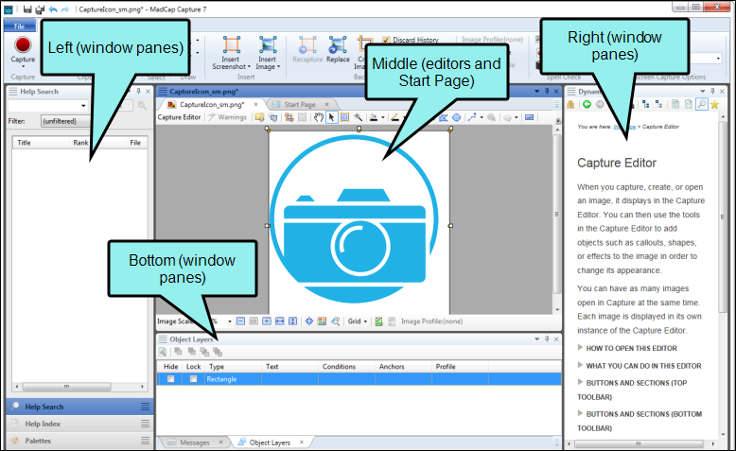
Task: Close the Messages tab
Action: pyautogui.click(x=220, y=442)
